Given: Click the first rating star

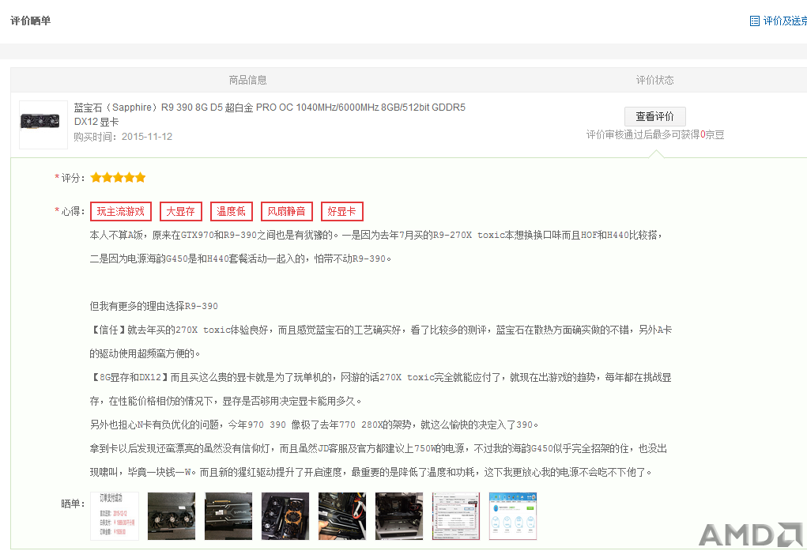Looking at the screenshot, I should (x=96, y=178).
